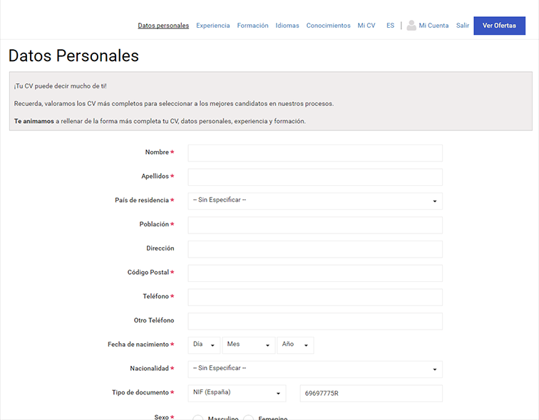This screenshot has width=539, height=420.
Task: Navigate to the Conocimientos tab
Action: click(329, 26)
